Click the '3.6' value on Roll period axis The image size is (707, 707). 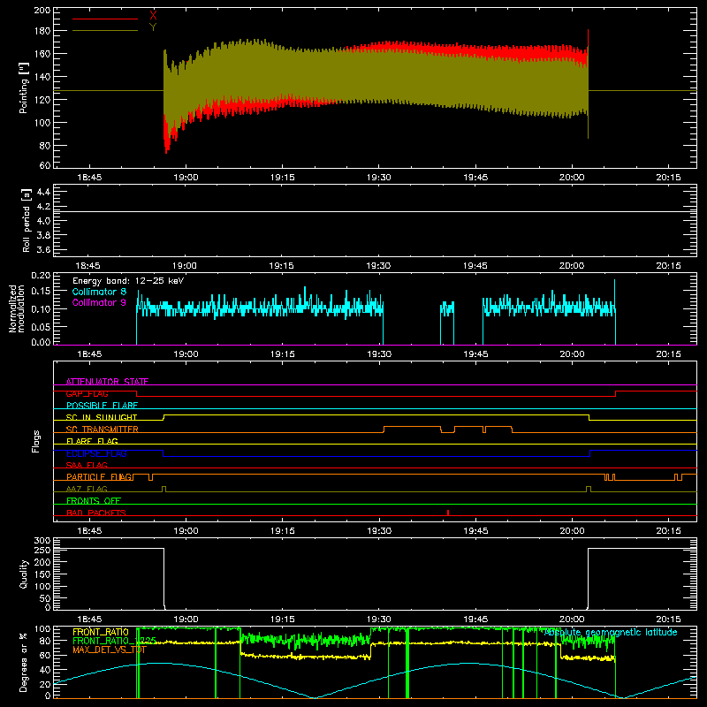point(43,249)
